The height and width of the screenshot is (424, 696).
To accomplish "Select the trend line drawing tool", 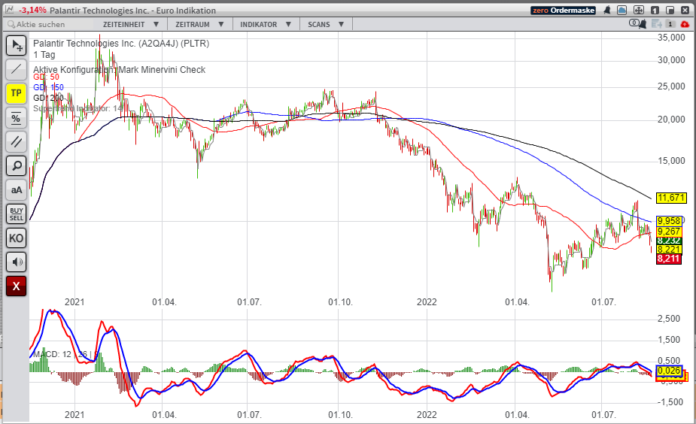I will point(16,69).
